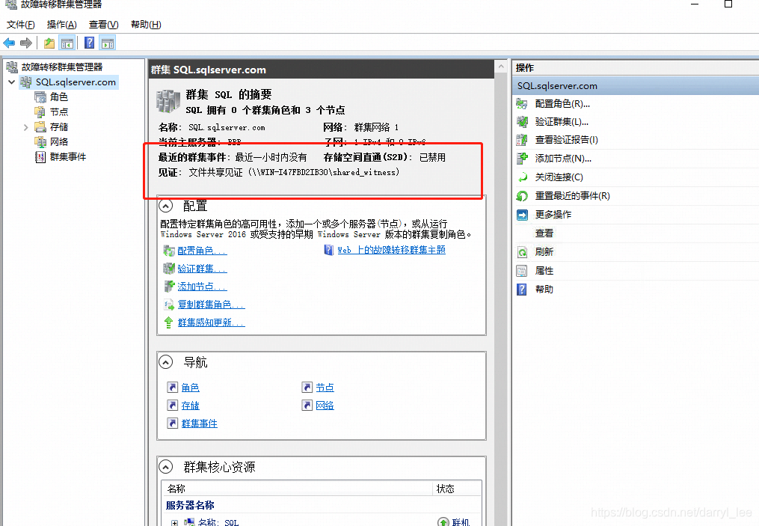The height and width of the screenshot is (526, 759).
Task: Click the 刷新 icon in actions pane
Action: coord(522,252)
